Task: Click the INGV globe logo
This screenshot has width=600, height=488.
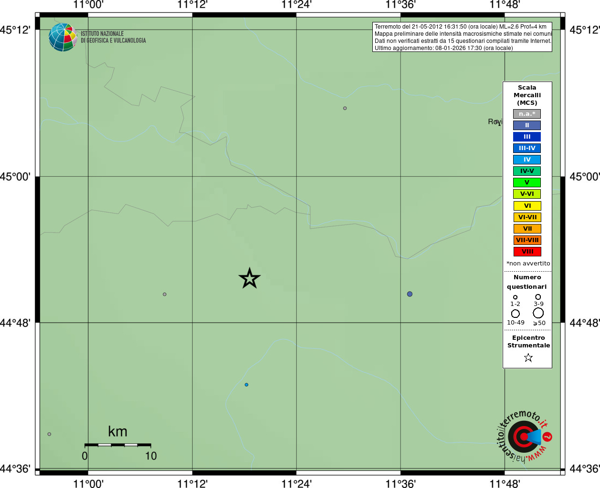Action: tap(63, 37)
